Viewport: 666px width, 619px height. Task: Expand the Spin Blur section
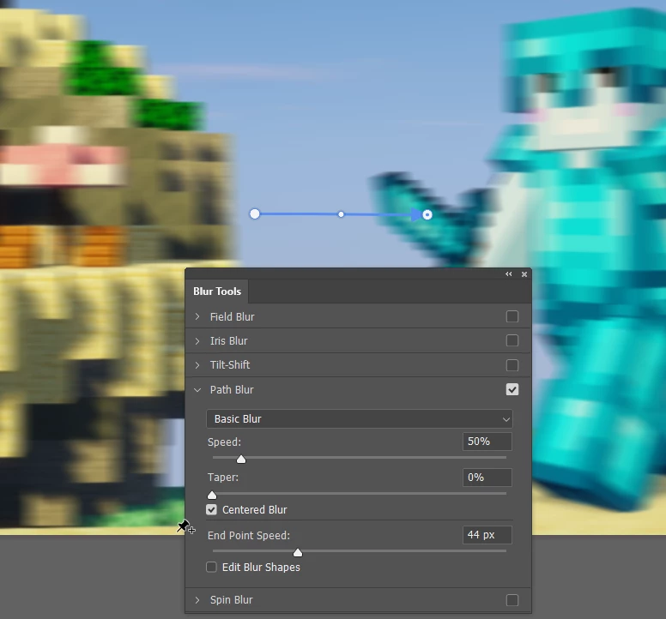[x=197, y=600]
